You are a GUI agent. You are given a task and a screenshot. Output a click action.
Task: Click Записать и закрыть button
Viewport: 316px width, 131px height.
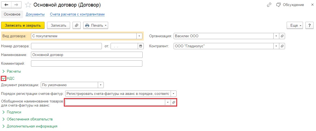[23, 25]
